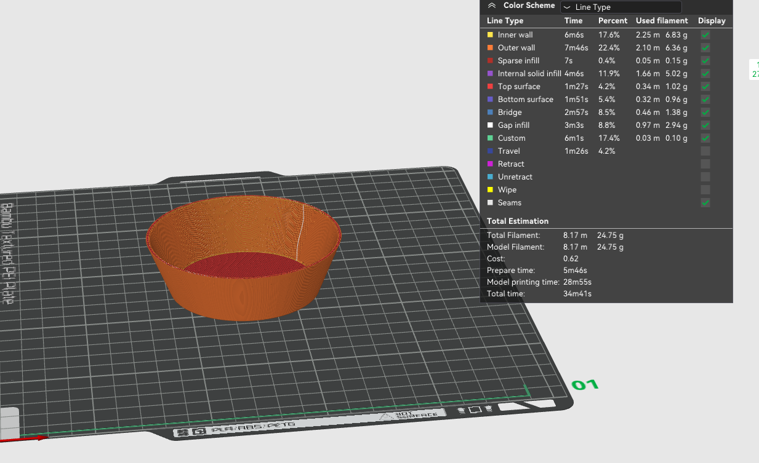Image resolution: width=759 pixels, height=463 pixels.
Task: Toggle Gap infill display checkbox
Action: click(705, 125)
